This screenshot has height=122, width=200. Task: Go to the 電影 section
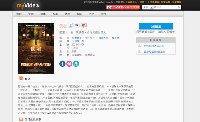[x=43, y=14]
